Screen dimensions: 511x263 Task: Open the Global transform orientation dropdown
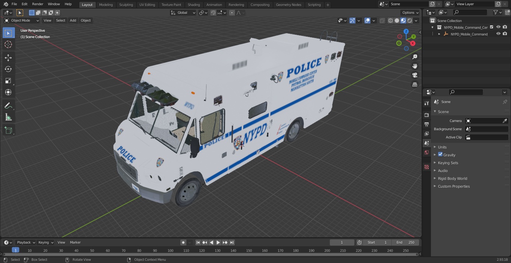tap(183, 13)
